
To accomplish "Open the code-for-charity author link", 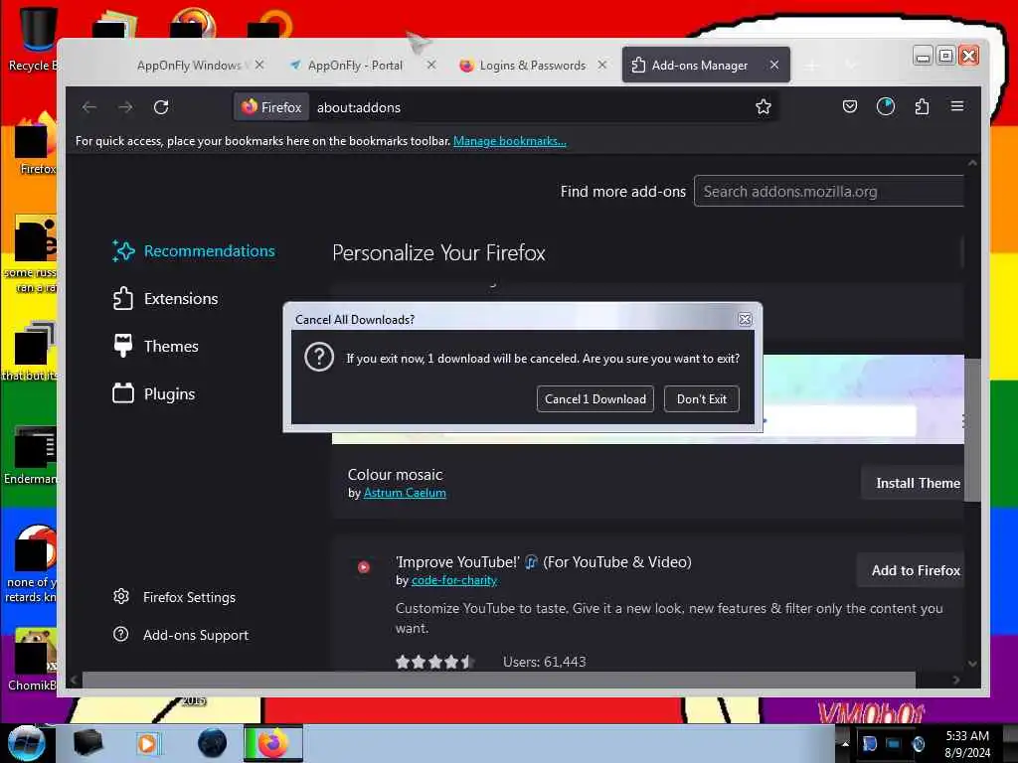I will 453,580.
